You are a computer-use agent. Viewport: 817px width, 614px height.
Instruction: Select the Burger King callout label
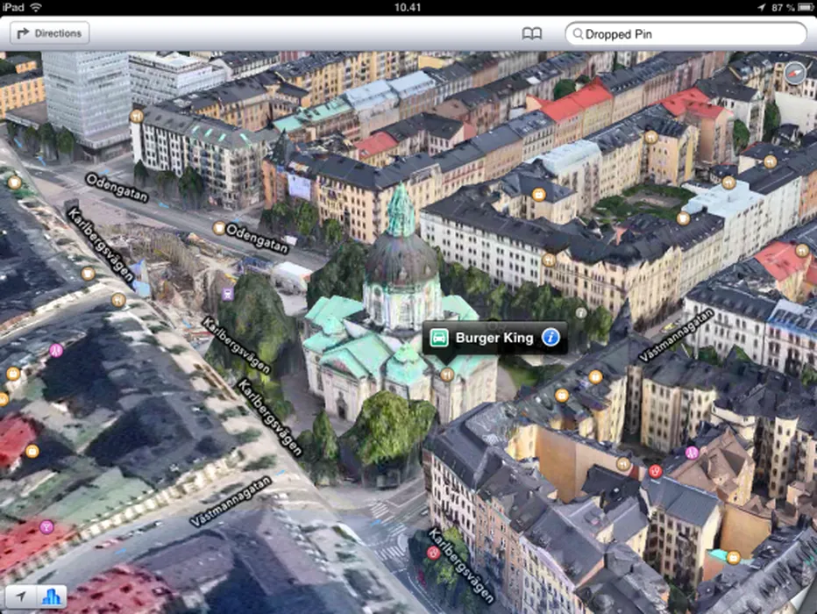pos(494,338)
